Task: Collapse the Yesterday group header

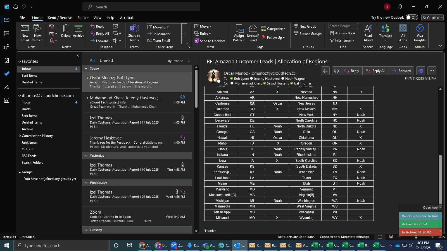Action: pyautogui.click(x=86, y=156)
